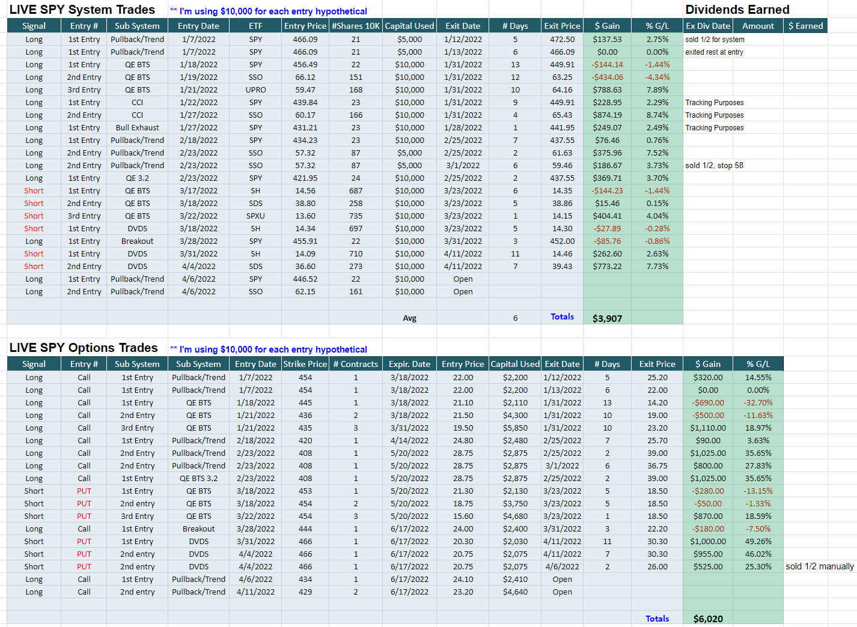Click the -$434.06 loss cell
The height and width of the screenshot is (627, 857).
607,77
